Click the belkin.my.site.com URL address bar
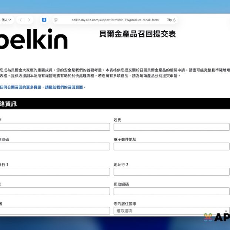The height and width of the screenshot is (230, 230). click(x=115, y=20)
